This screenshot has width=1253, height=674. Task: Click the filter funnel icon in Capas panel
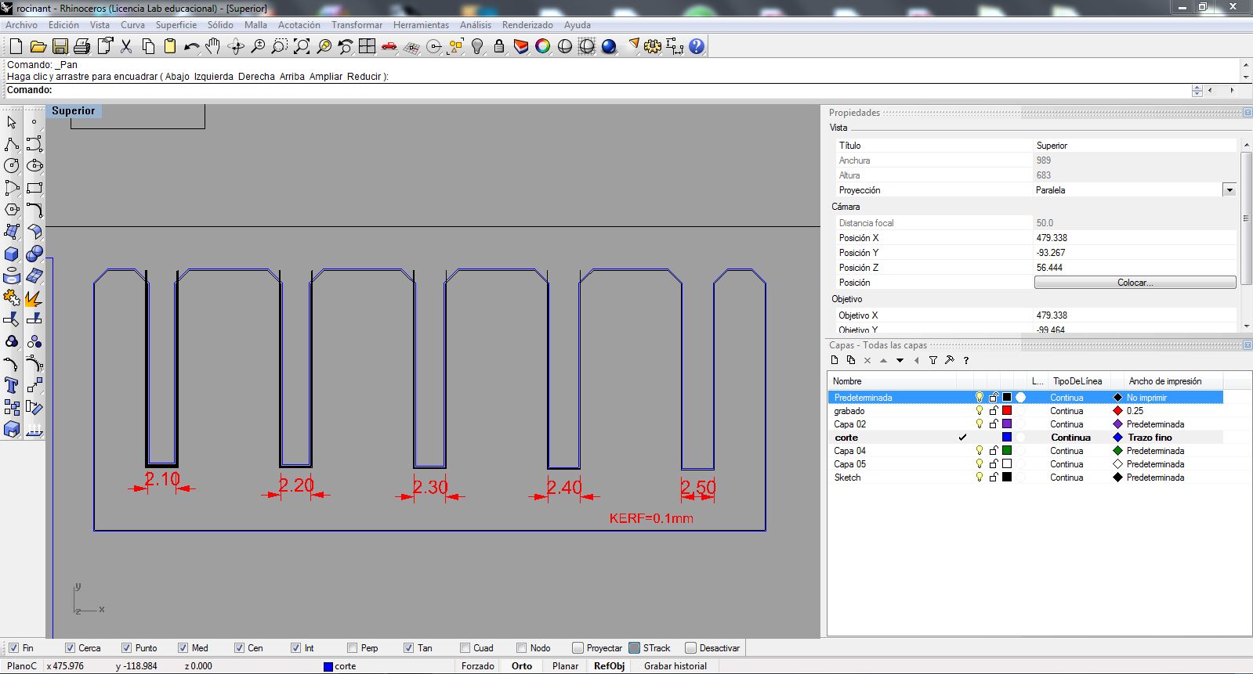933,360
